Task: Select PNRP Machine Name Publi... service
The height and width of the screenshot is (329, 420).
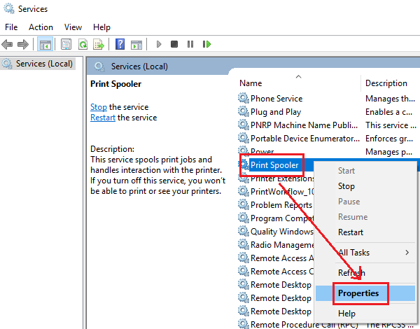Action: pos(304,125)
